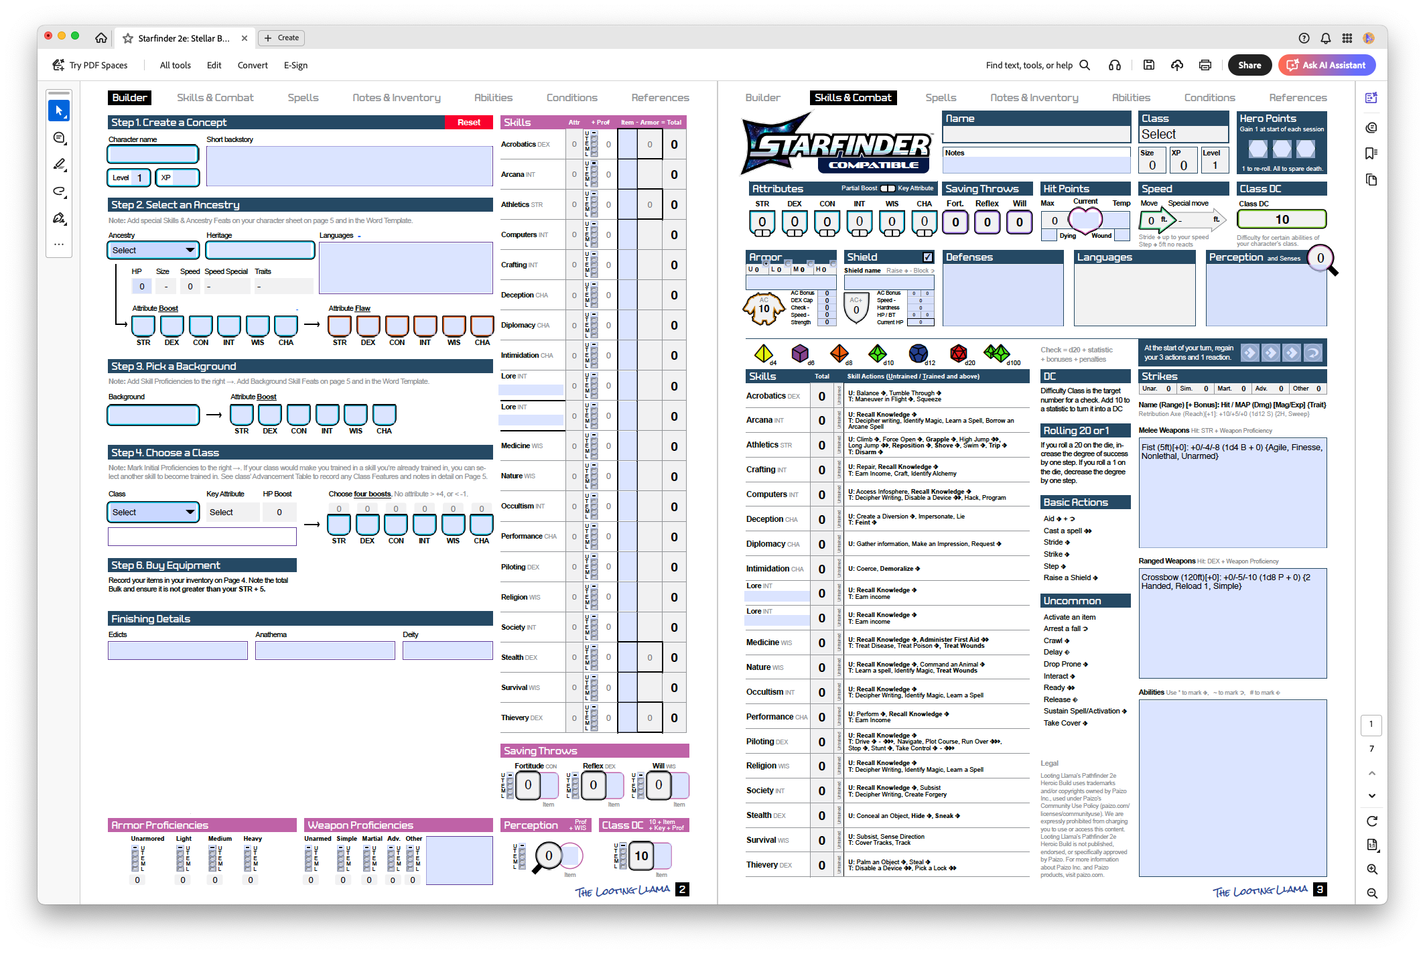Select the arrow selection tool
The height and width of the screenshot is (954, 1425).
click(59, 111)
